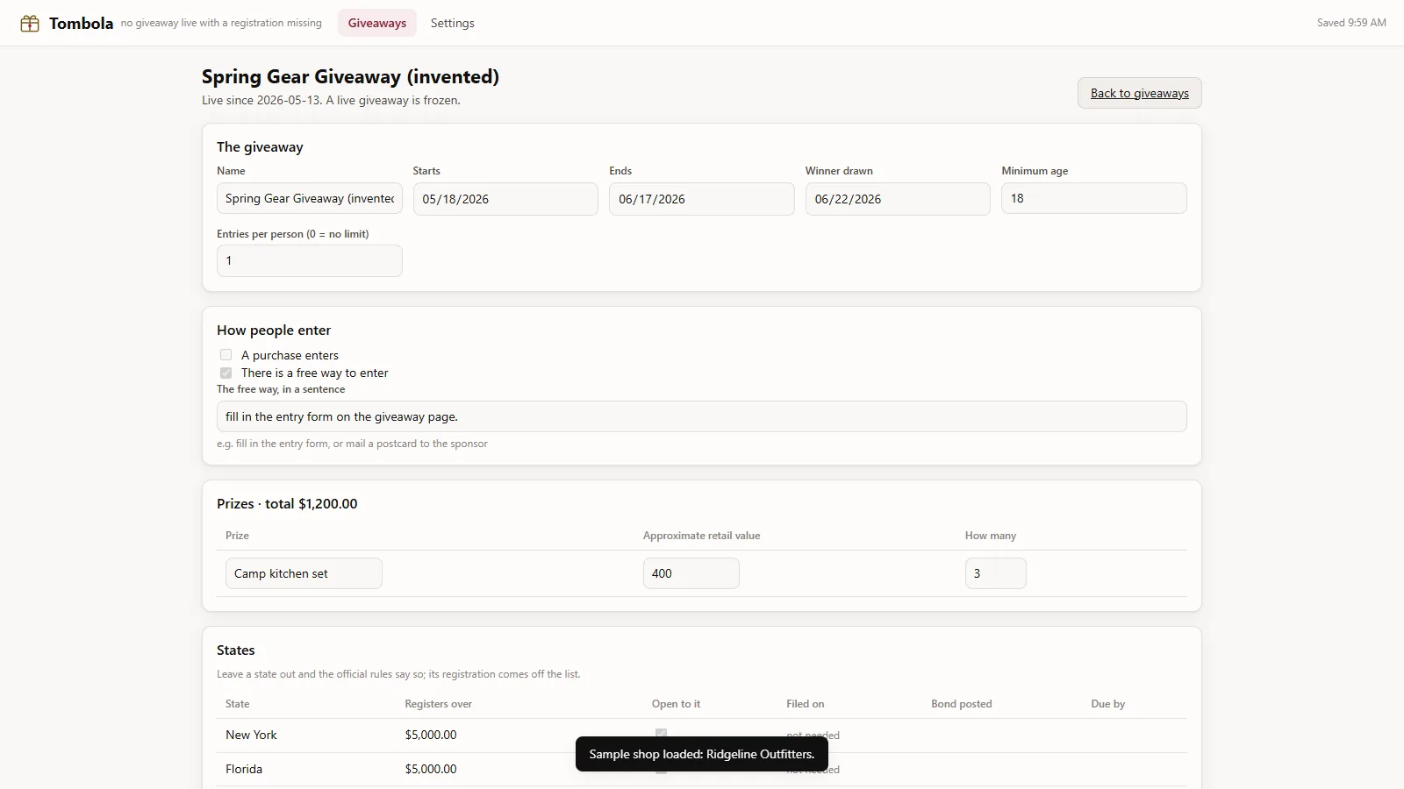Click the New York state row label

[x=251, y=735]
